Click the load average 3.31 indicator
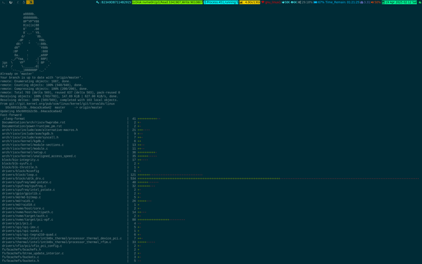 (365, 2)
